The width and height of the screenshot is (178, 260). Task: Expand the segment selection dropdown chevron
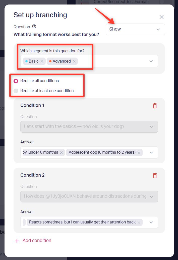pyautogui.click(x=151, y=61)
